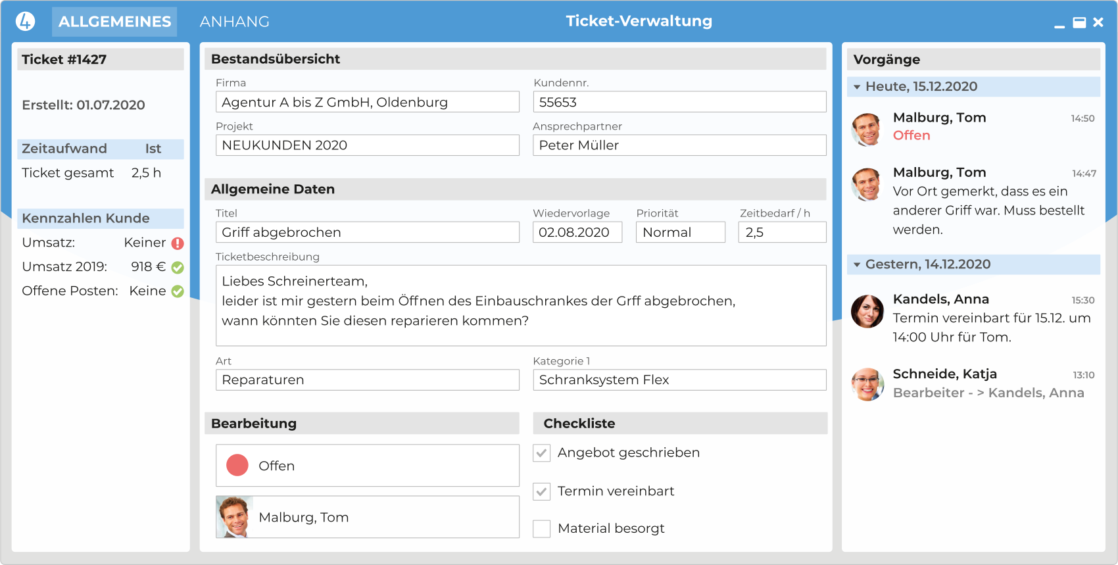Click the red warning icon beside Umsatz
This screenshot has height=565, width=1118.
[x=178, y=243]
